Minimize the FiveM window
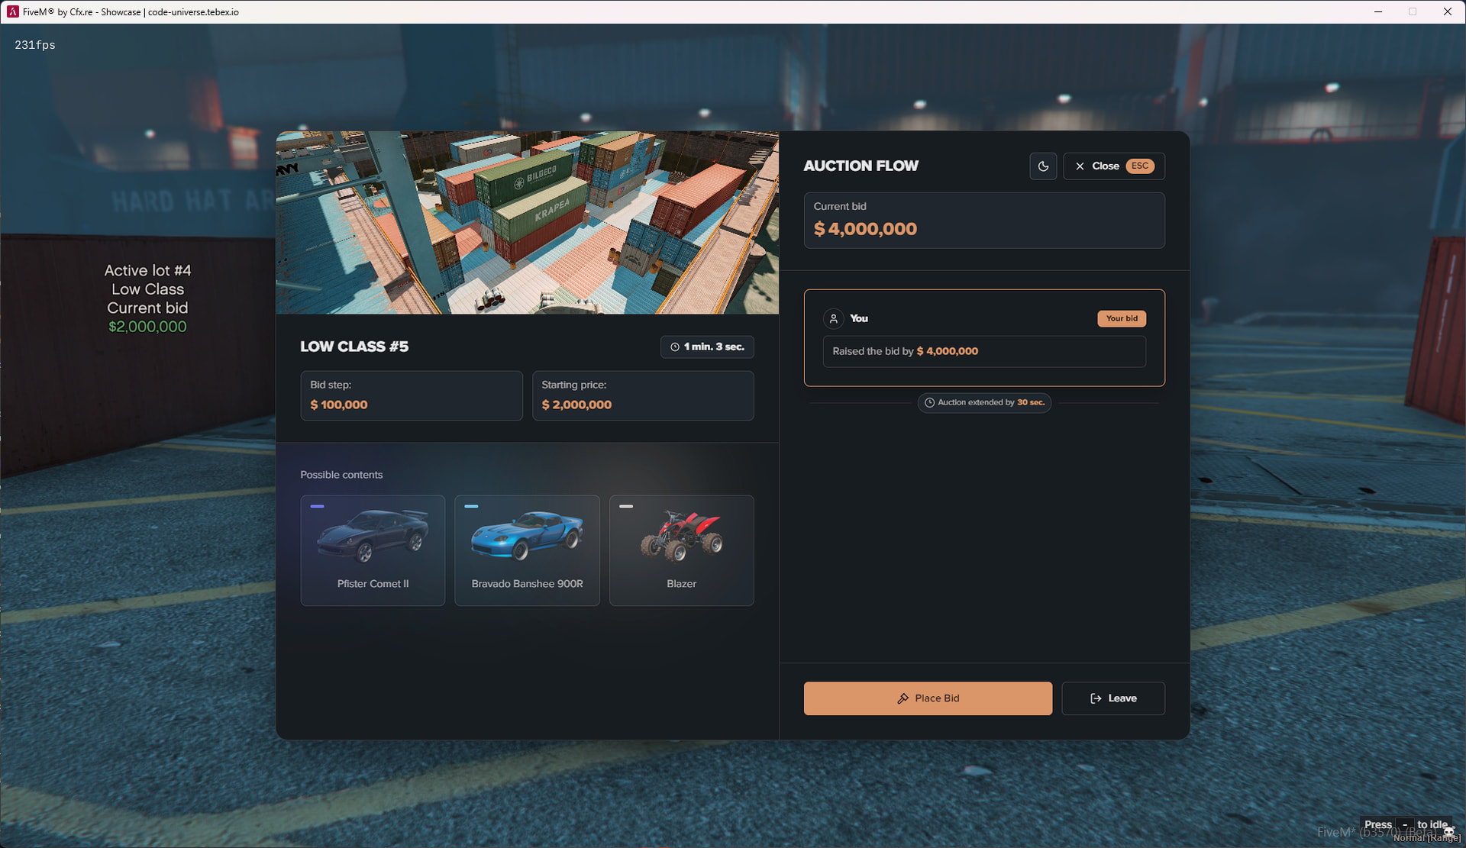The width and height of the screenshot is (1466, 848). point(1378,12)
